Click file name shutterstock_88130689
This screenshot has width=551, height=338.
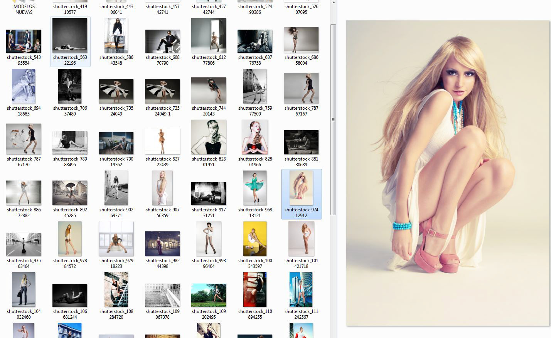click(301, 162)
